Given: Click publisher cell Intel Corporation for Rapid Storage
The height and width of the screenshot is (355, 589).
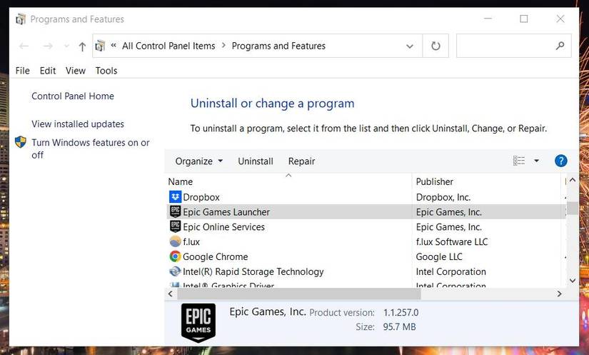Looking at the screenshot, I should (x=450, y=271).
